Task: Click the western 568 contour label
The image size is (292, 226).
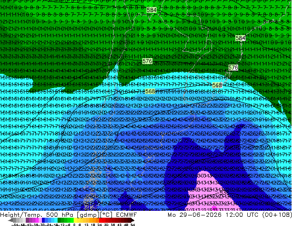Action: [150, 91]
